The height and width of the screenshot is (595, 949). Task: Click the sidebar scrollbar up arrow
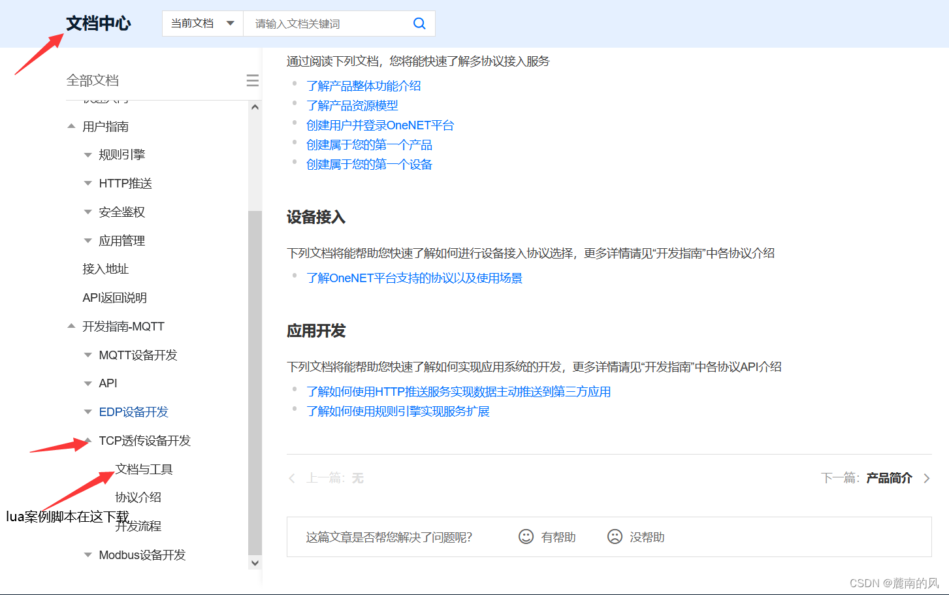(x=255, y=107)
